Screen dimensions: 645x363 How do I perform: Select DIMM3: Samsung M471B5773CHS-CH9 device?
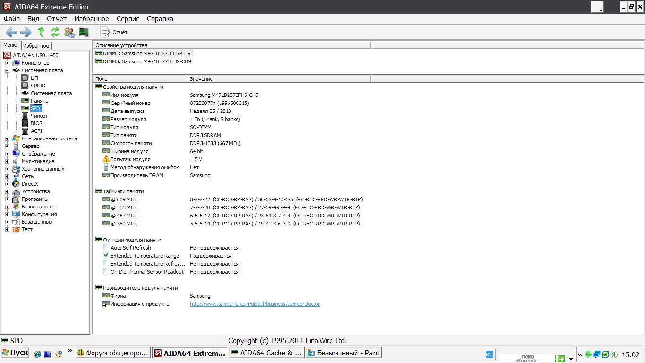(147, 61)
